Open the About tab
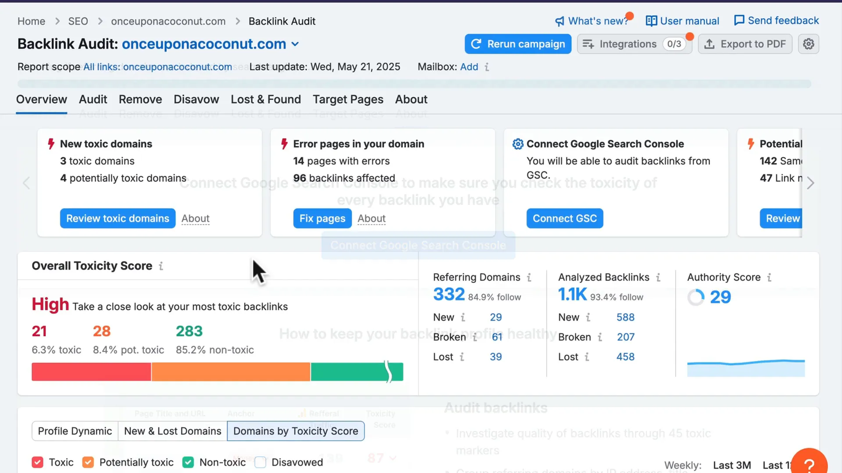 [x=412, y=99]
